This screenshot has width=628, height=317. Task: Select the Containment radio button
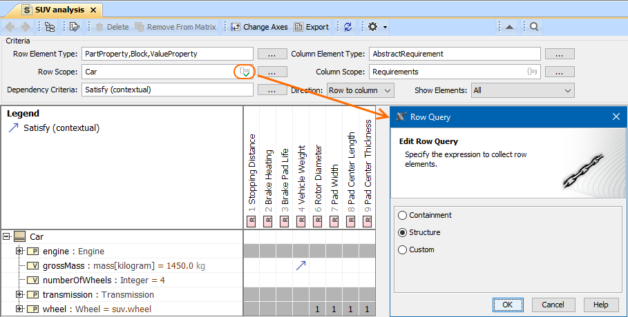pyautogui.click(x=403, y=215)
